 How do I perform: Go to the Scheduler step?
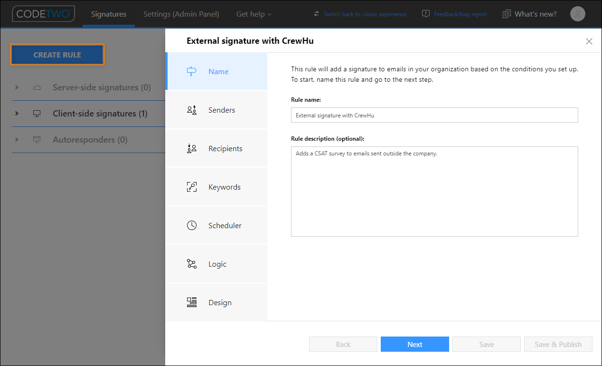click(x=216, y=225)
